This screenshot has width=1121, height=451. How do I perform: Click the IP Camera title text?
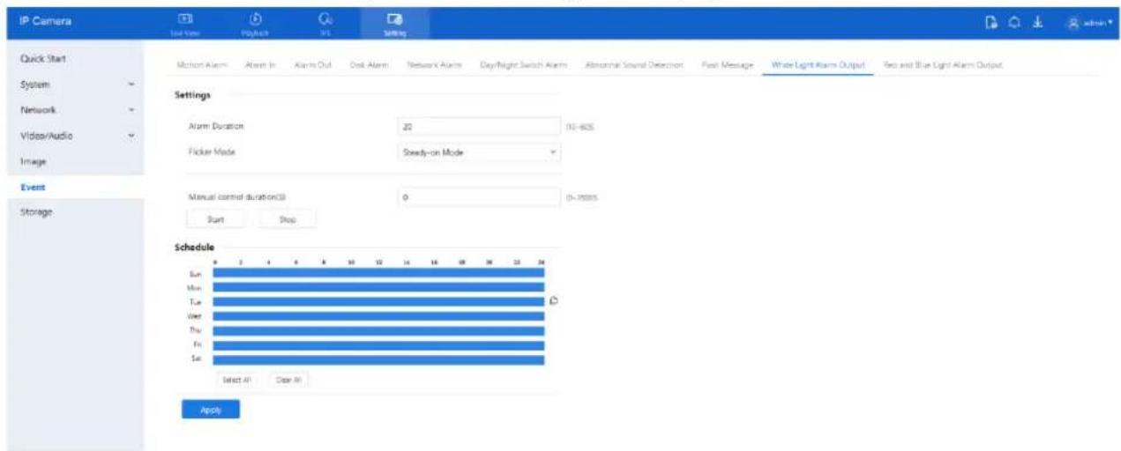(43, 19)
